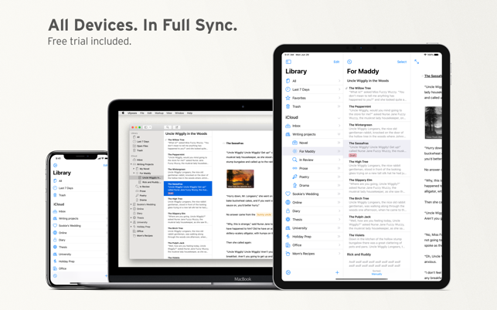Open the Help menu on the MacBook
Screen dimensions: 497x310
point(189,113)
